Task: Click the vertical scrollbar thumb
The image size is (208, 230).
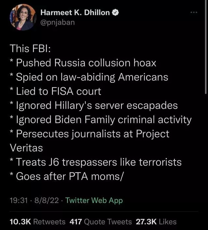Action: [x=206, y=47]
